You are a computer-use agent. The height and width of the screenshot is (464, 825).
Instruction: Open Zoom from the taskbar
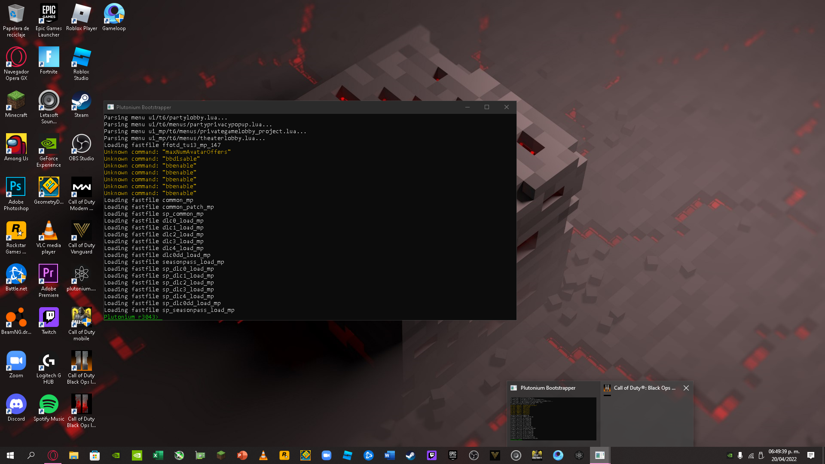pyautogui.click(x=326, y=455)
